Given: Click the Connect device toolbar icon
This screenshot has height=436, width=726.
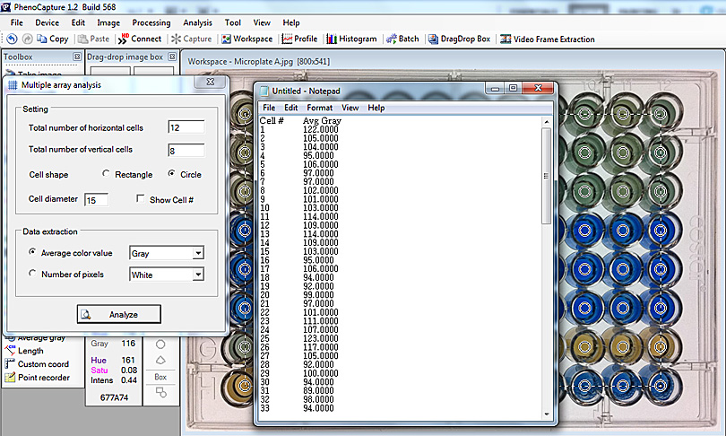Looking at the screenshot, I should coord(141,39).
